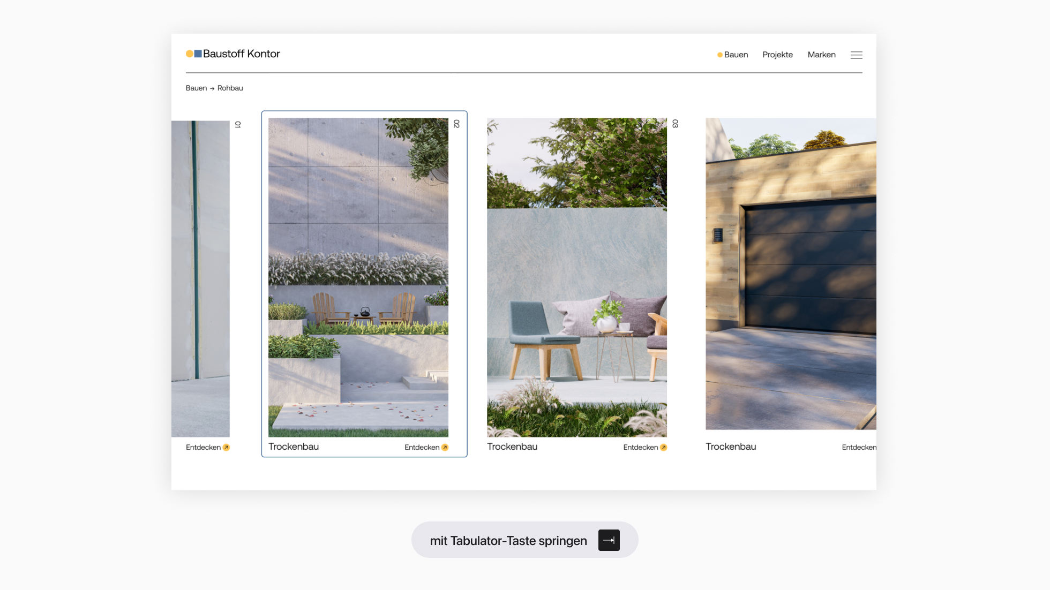Screen dimensions: 1050x590
Task: Click the 02 number label on focused card
Action: 456,124
